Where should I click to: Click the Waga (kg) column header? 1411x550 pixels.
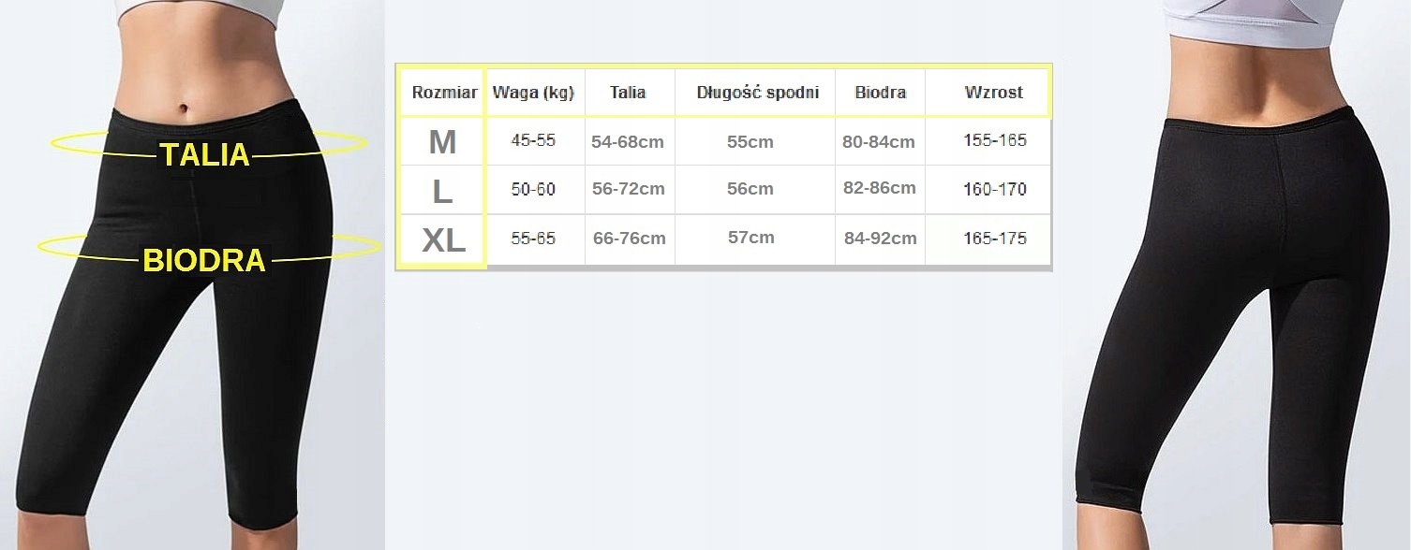click(533, 93)
